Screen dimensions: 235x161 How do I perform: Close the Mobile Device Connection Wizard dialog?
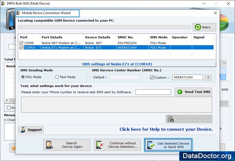tap(215, 13)
